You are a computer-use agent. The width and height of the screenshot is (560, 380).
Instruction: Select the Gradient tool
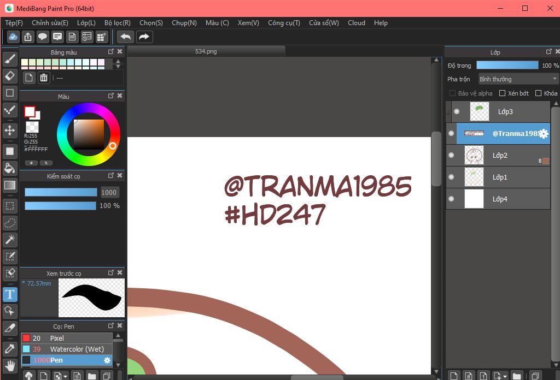pyautogui.click(x=10, y=185)
